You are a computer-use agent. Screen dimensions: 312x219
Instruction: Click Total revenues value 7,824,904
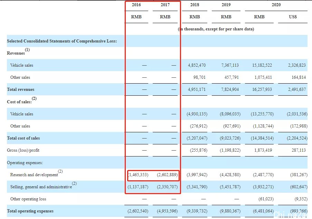pyautogui.click(x=230, y=89)
